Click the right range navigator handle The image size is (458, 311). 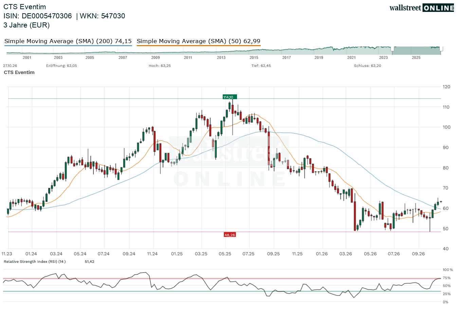point(441,49)
